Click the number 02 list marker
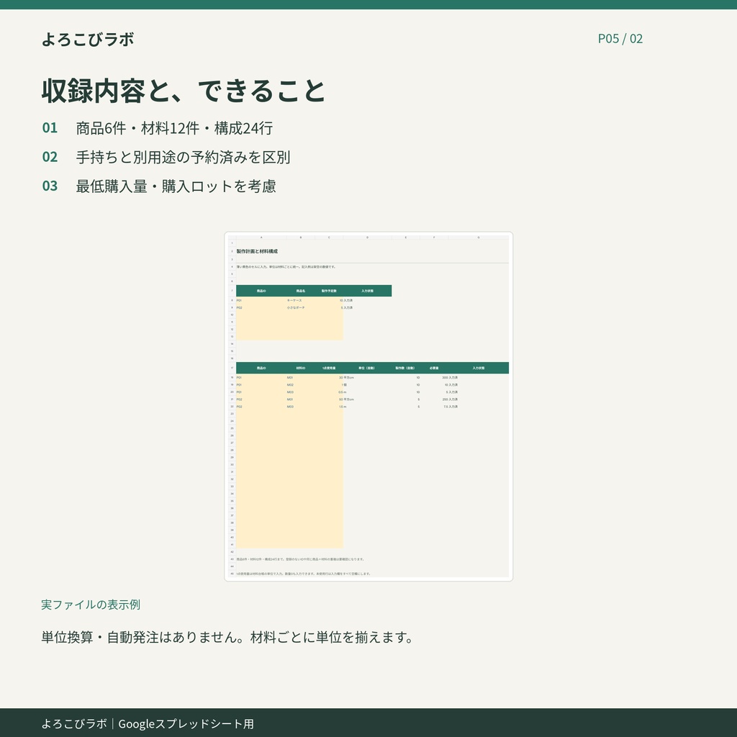This screenshot has width=737, height=737. 50,157
